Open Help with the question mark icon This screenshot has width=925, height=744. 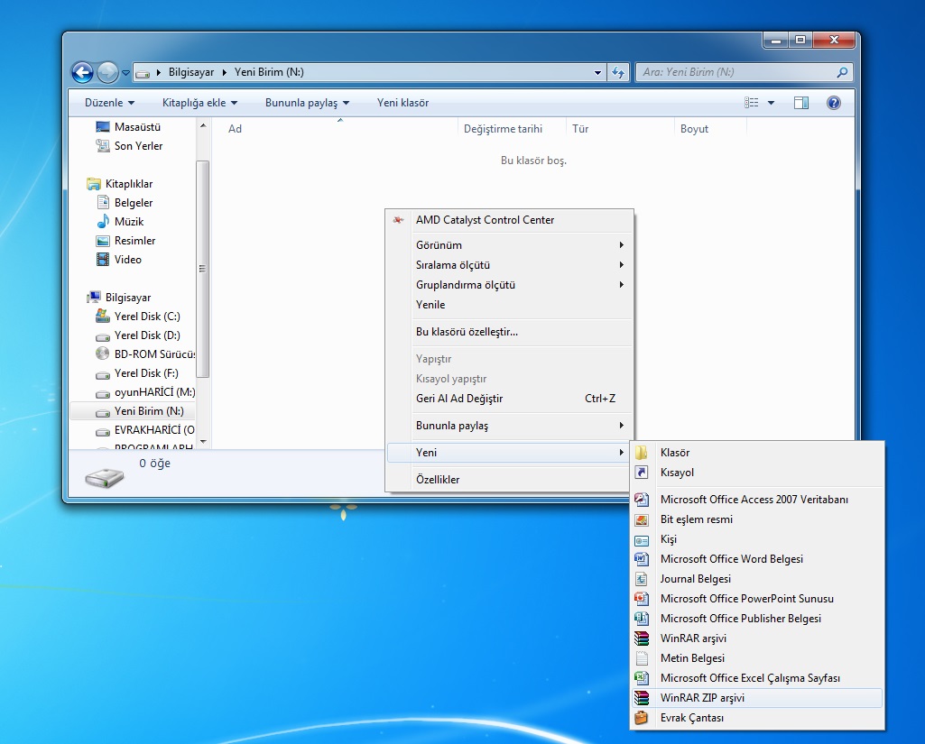[834, 103]
